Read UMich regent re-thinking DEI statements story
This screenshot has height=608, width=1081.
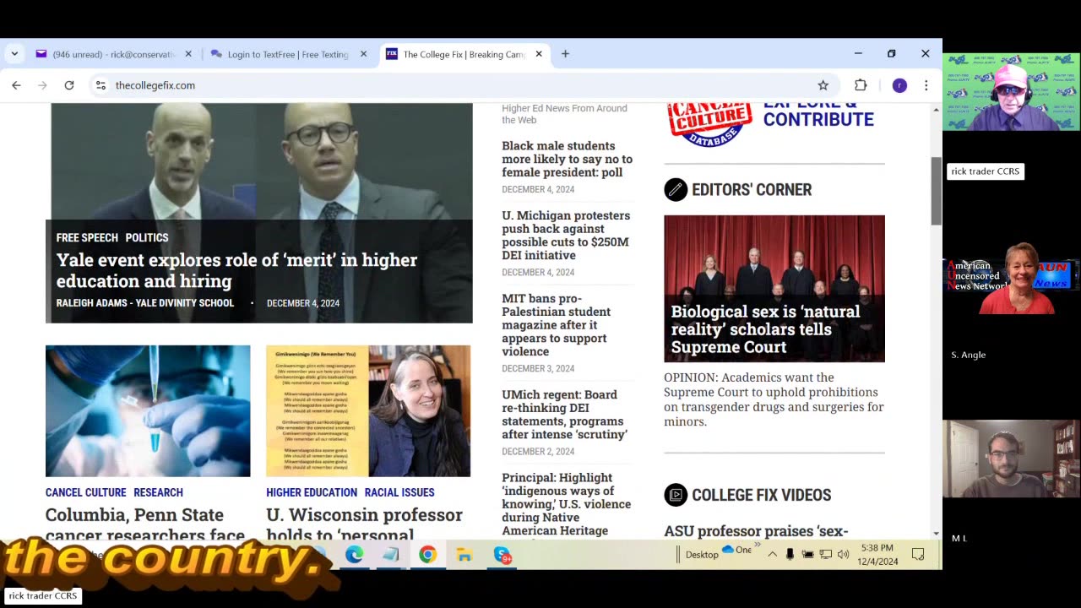coord(564,415)
